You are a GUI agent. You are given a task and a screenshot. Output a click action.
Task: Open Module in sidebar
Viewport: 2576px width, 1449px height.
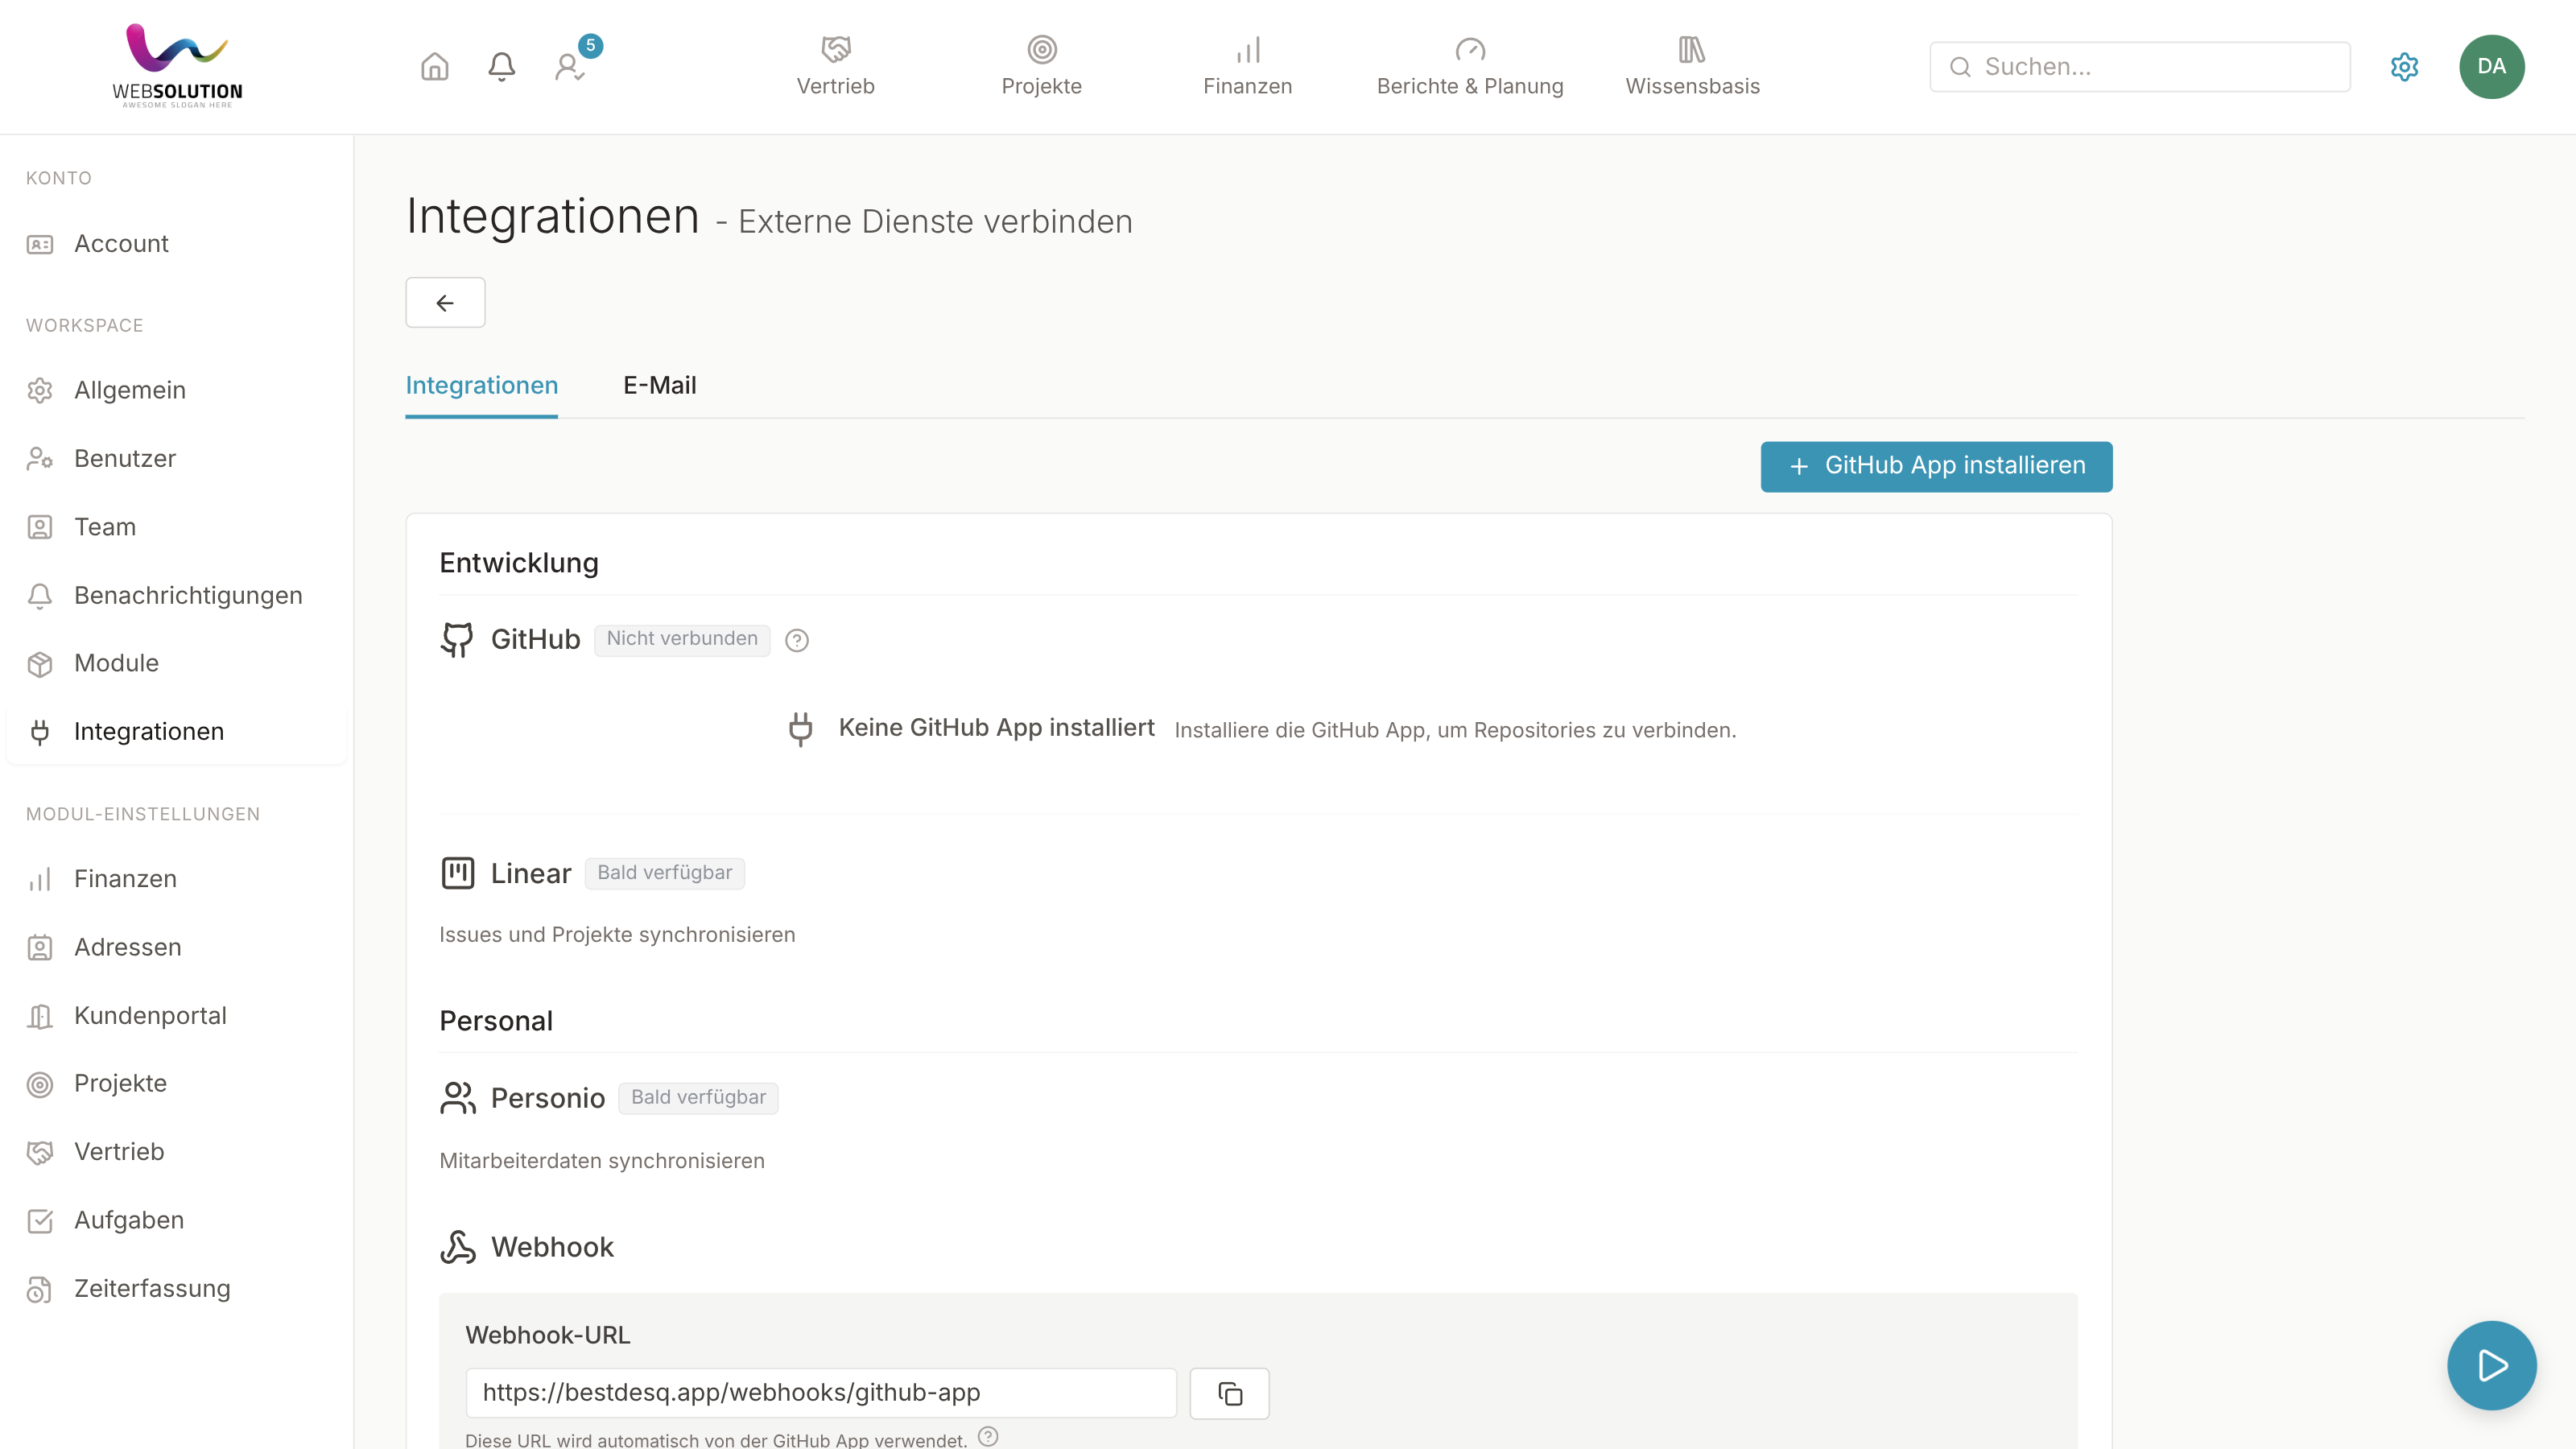(176, 664)
